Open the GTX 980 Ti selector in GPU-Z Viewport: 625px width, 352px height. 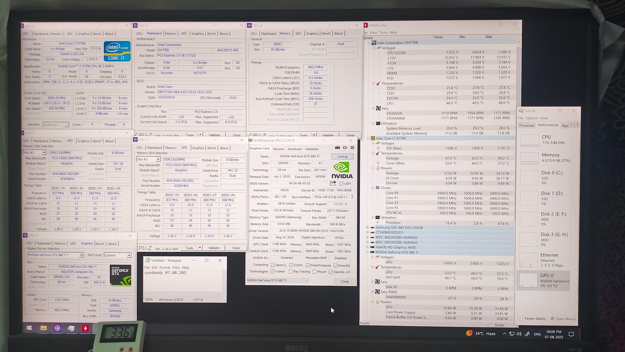point(277,280)
